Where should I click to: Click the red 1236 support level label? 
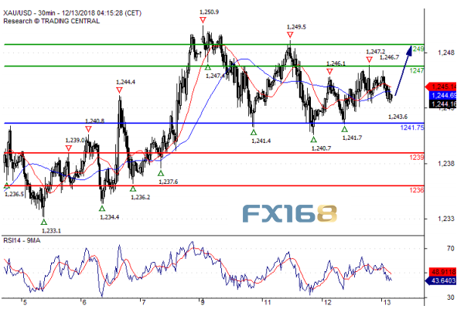pyautogui.click(x=416, y=190)
